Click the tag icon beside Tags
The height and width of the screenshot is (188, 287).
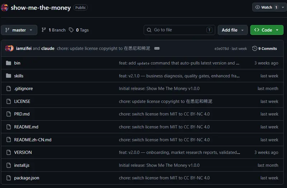[x=71, y=30]
